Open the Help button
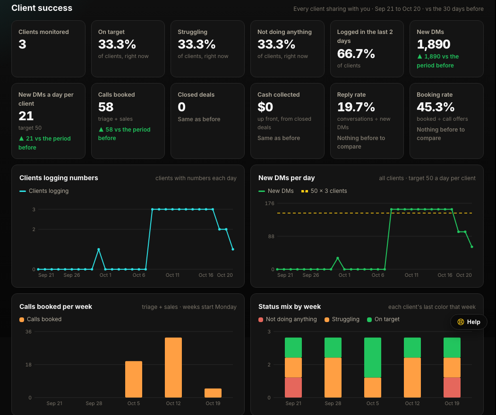 click(x=469, y=322)
